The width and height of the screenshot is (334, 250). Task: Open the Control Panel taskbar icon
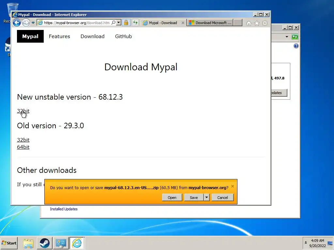coord(61,243)
